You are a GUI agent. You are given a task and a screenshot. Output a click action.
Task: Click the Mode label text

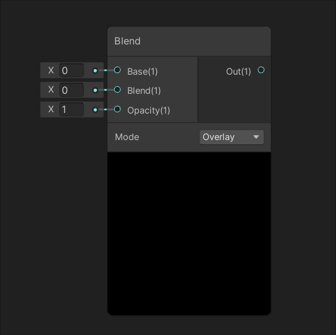[127, 137]
